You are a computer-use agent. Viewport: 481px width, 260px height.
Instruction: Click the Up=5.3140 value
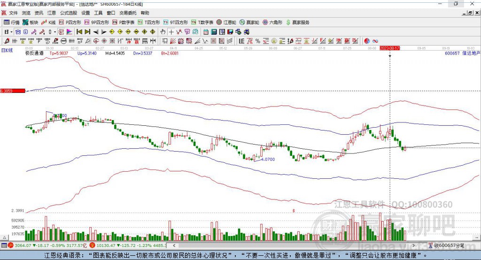point(87,53)
